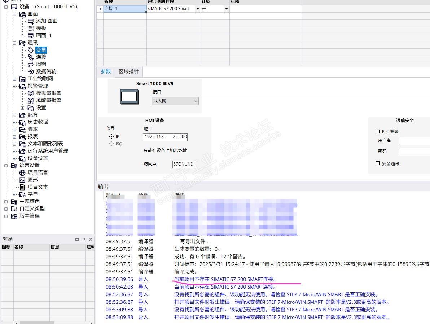
Task: Open the 项目语言 globe icon
Action: [22, 172]
